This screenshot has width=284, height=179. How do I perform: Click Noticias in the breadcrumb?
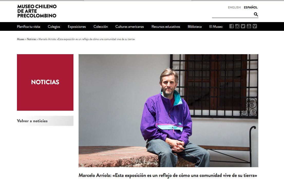point(31,39)
